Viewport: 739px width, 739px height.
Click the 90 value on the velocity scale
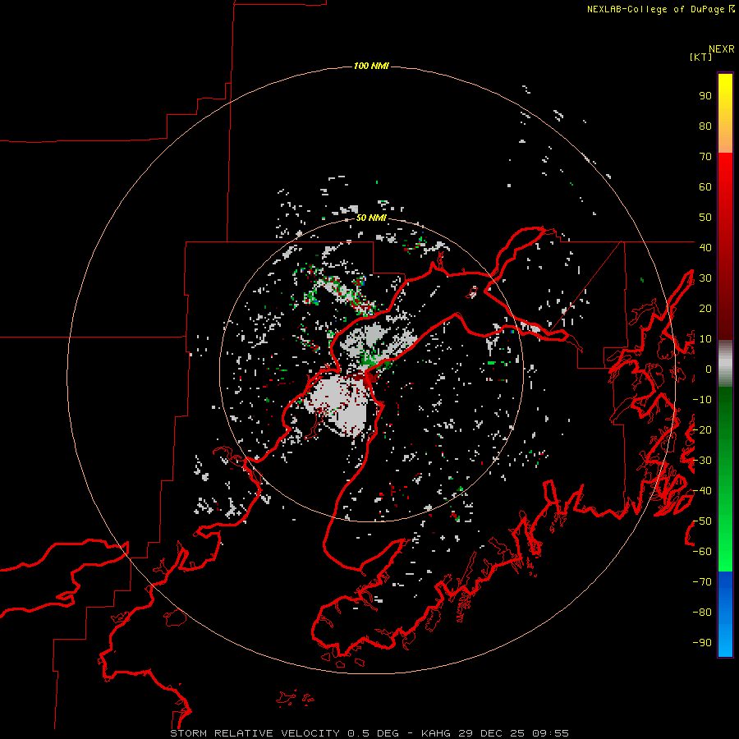pyautogui.click(x=705, y=96)
